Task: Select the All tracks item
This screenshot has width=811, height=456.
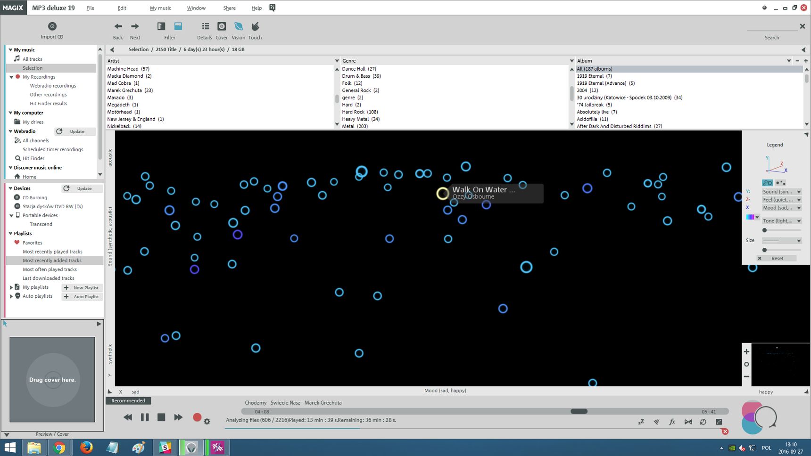Action: [33, 59]
